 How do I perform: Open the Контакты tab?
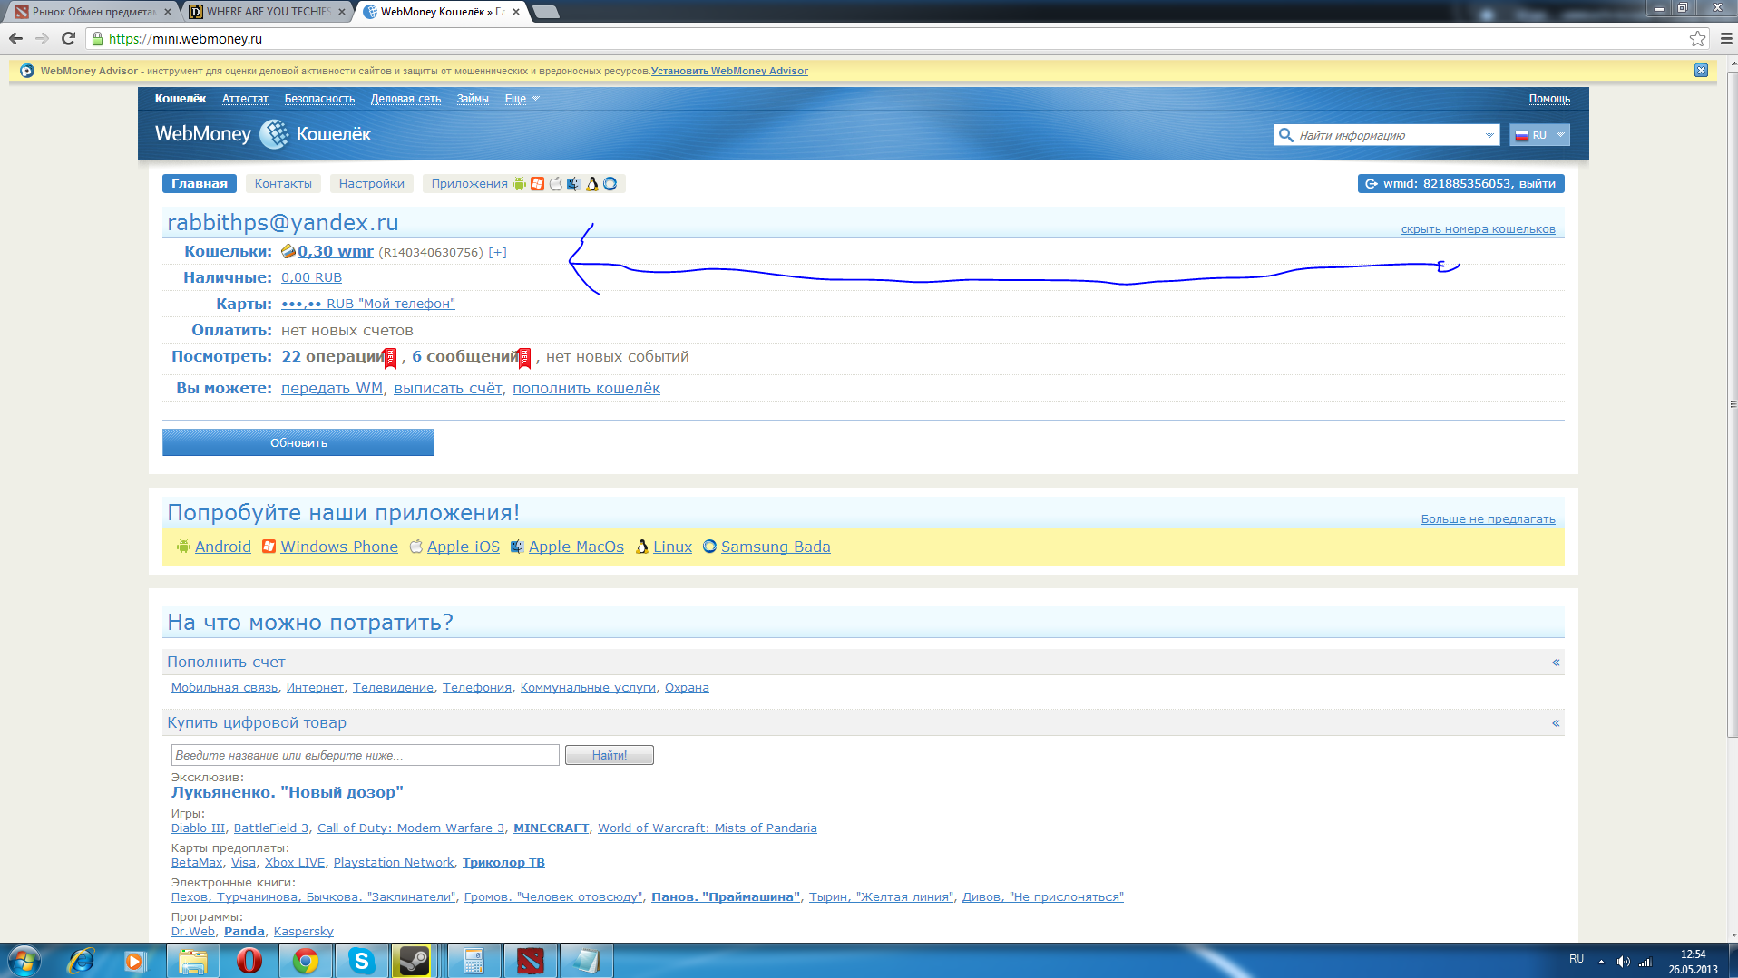pos(283,184)
